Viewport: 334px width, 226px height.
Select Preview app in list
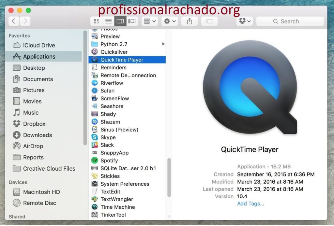[x=127, y=36]
